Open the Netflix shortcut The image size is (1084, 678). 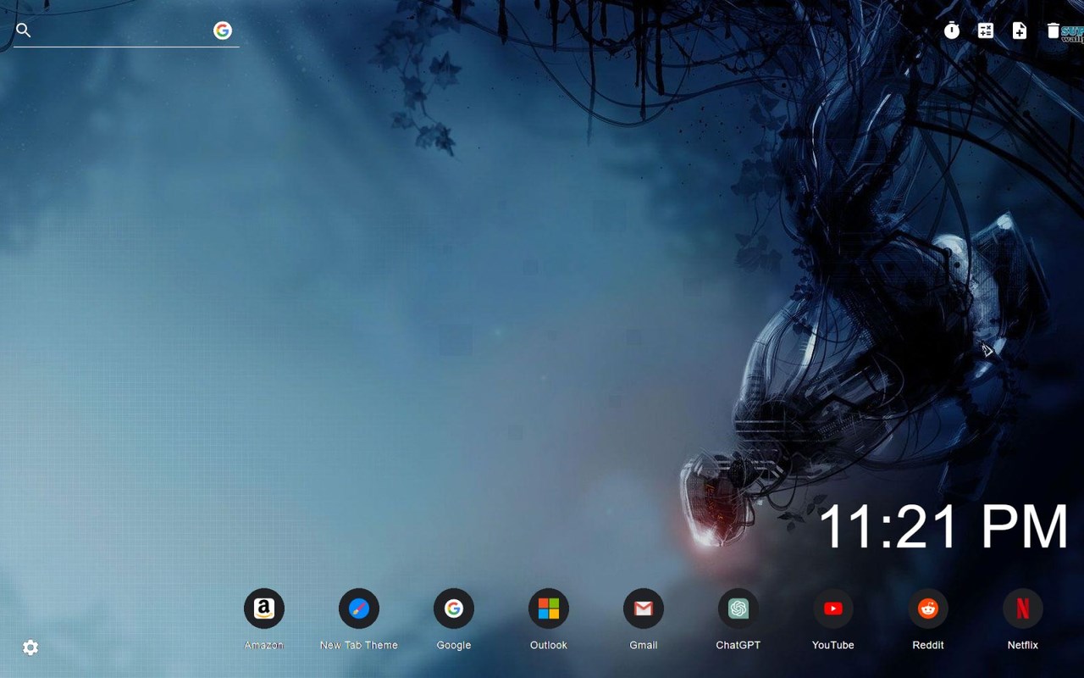coord(1023,609)
